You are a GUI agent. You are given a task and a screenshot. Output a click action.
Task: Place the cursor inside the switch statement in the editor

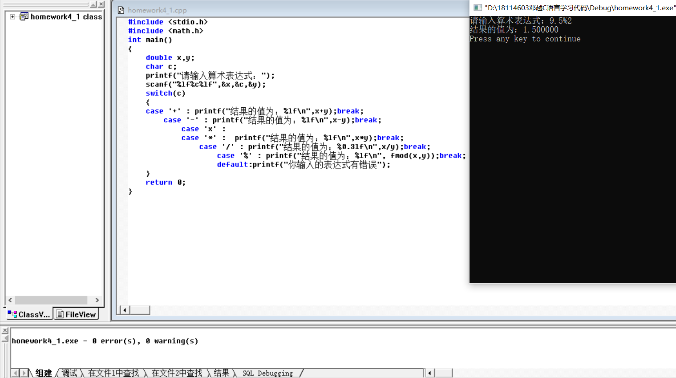point(267,129)
